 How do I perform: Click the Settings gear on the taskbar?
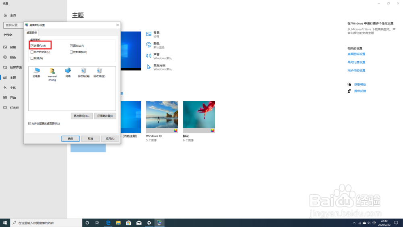[149, 223]
